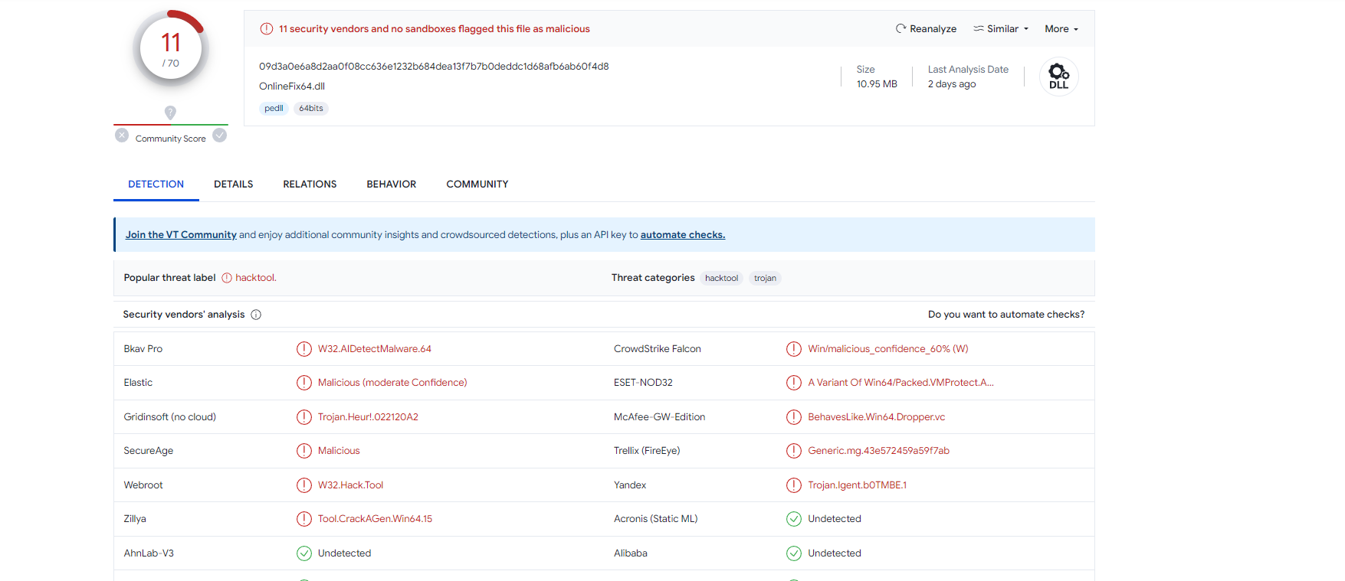Open the Similar dropdown
Viewport: 1345px width, 581px height.
tap(1001, 29)
